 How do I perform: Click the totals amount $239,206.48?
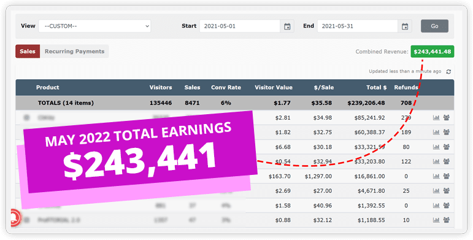click(x=366, y=103)
